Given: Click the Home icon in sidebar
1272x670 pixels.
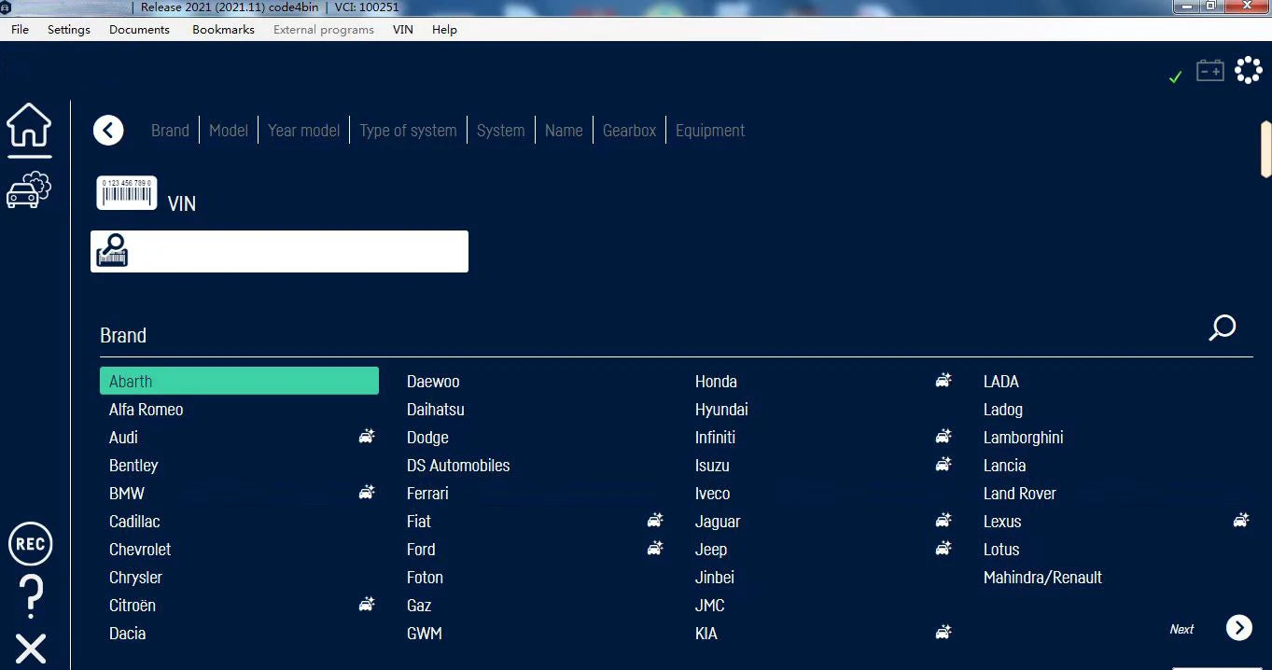Looking at the screenshot, I should 29,125.
